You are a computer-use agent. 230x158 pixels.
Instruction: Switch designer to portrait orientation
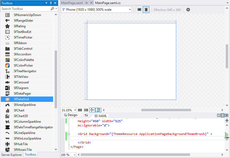146,10
